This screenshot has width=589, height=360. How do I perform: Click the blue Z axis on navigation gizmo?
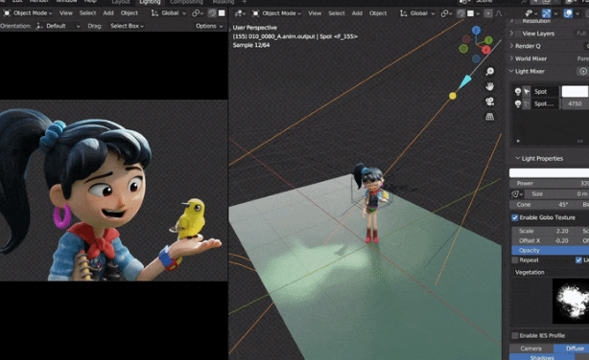click(477, 30)
